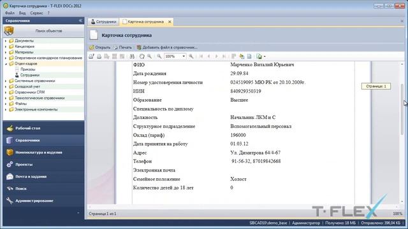The width and height of the screenshot is (408, 229).
Task: Expand the Канцелярия tree node
Action: point(6,46)
